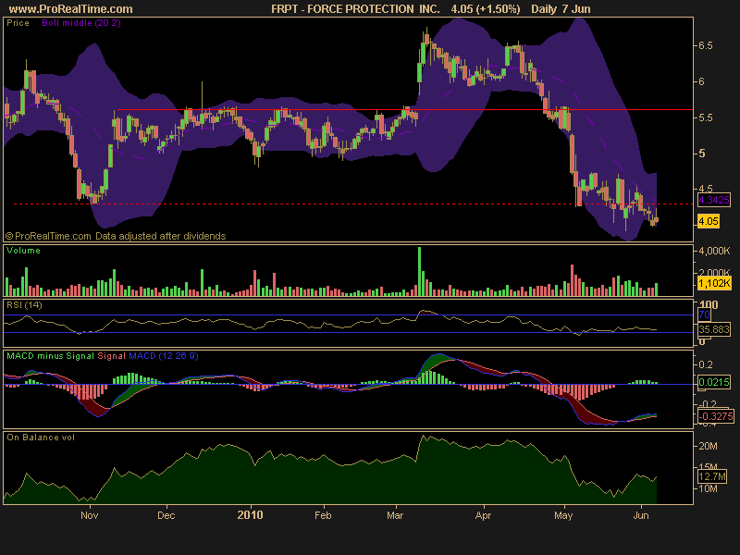The width and height of the screenshot is (740, 555).
Task: Click the tallest green volume bar in March
Action: point(419,271)
